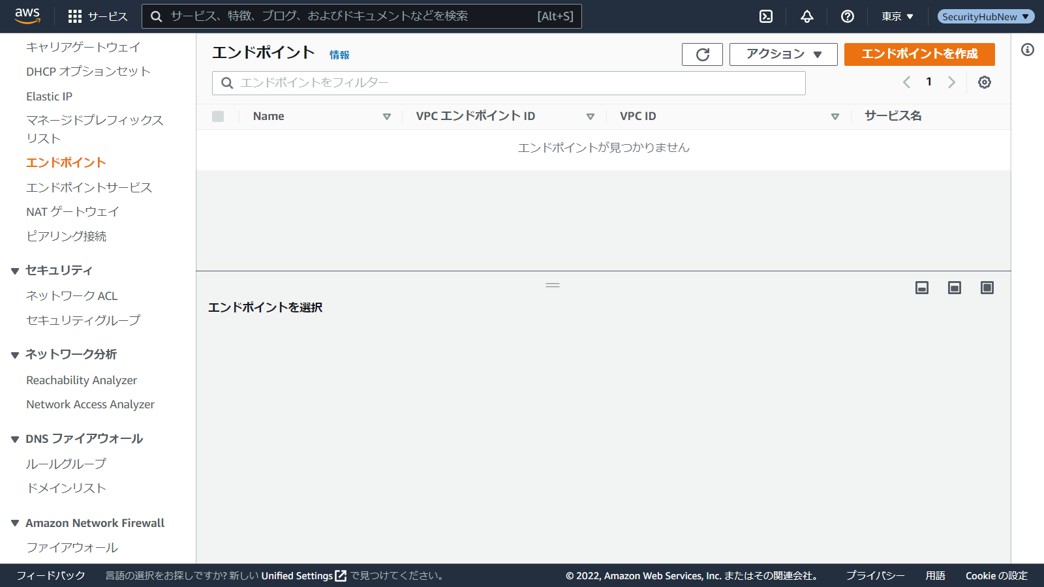Minimize the details split panel
The image size is (1044, 587).
click(922, 288)
